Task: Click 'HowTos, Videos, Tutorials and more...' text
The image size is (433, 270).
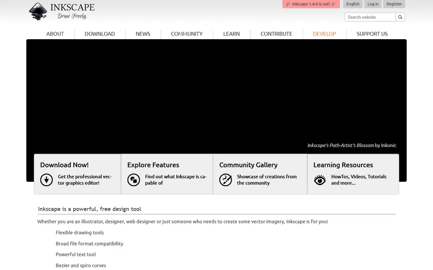Action: 359,180
